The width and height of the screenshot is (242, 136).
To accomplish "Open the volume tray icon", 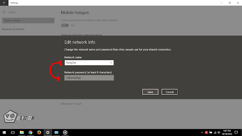I will pyautogui.click(x=219, y=133).
